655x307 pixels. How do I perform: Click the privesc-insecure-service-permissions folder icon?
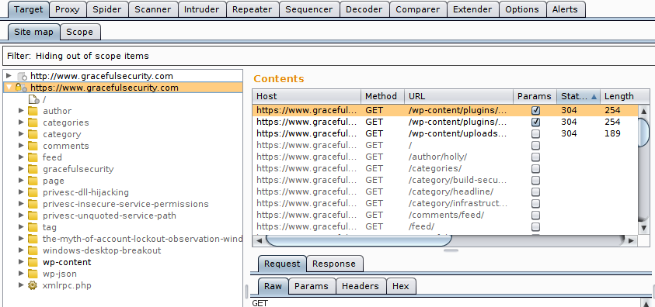pyautogui.click(x=33, y=204)
